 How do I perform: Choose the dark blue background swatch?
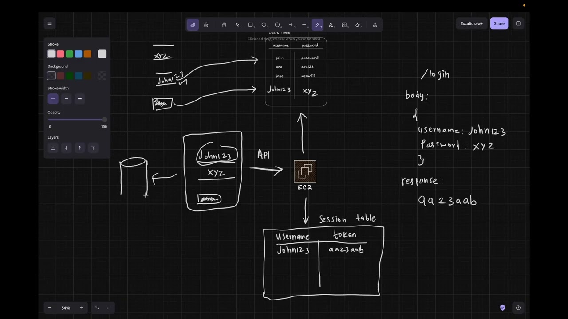pyautogui.click(x=79, y=76)
